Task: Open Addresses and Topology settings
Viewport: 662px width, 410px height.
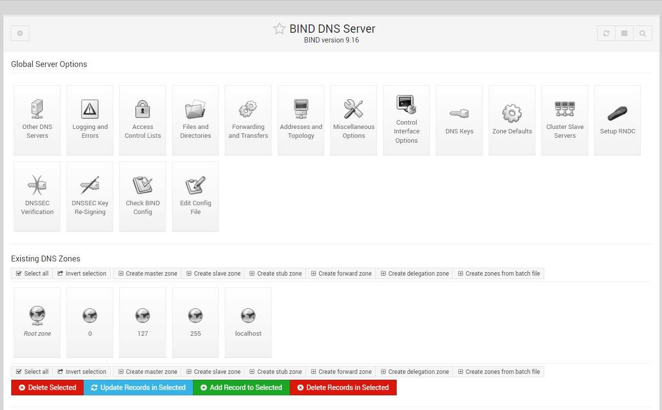Action: coord(301,120)
